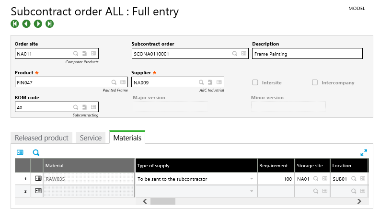Enable the Intersite checkbox
380x219 pixels.
pyautogui.click(x=255, y=82)
